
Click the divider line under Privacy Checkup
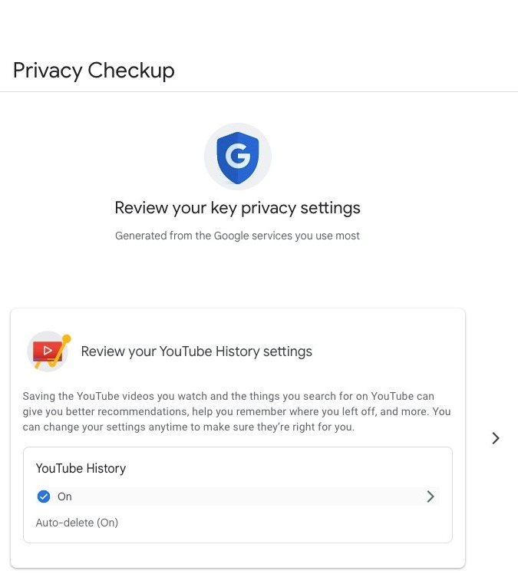pos(259,92)
